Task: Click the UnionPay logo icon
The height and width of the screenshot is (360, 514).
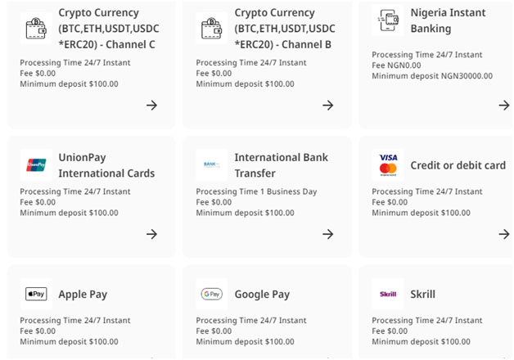Action: pos(36,164)
